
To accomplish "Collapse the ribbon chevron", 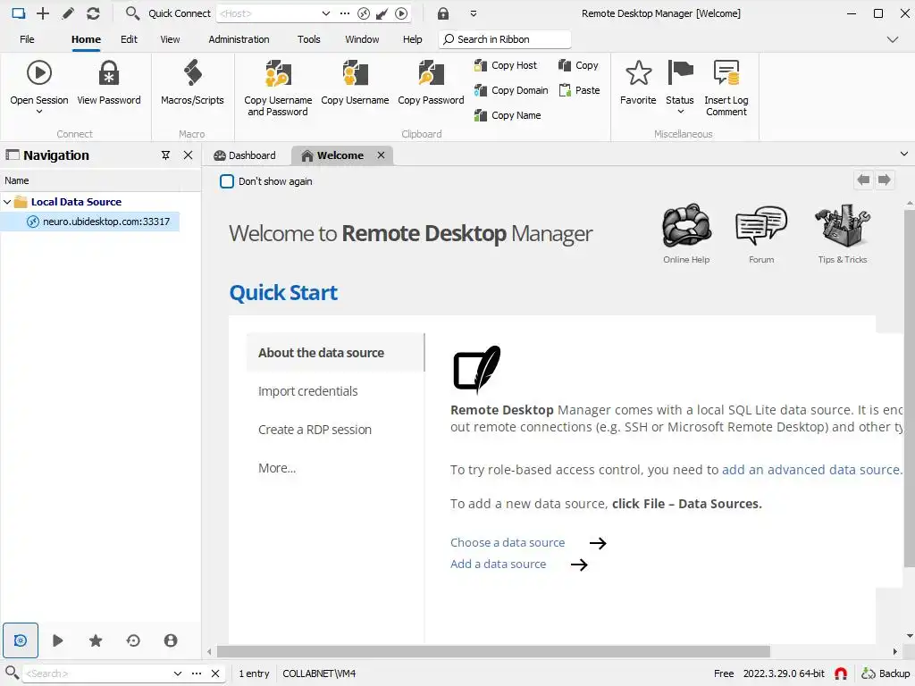I will pos(893,39).
